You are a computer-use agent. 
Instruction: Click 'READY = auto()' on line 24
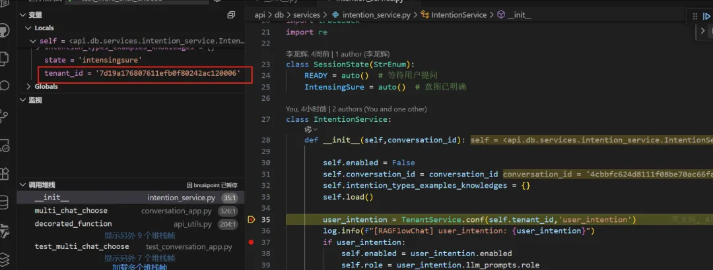pos(337,75)
